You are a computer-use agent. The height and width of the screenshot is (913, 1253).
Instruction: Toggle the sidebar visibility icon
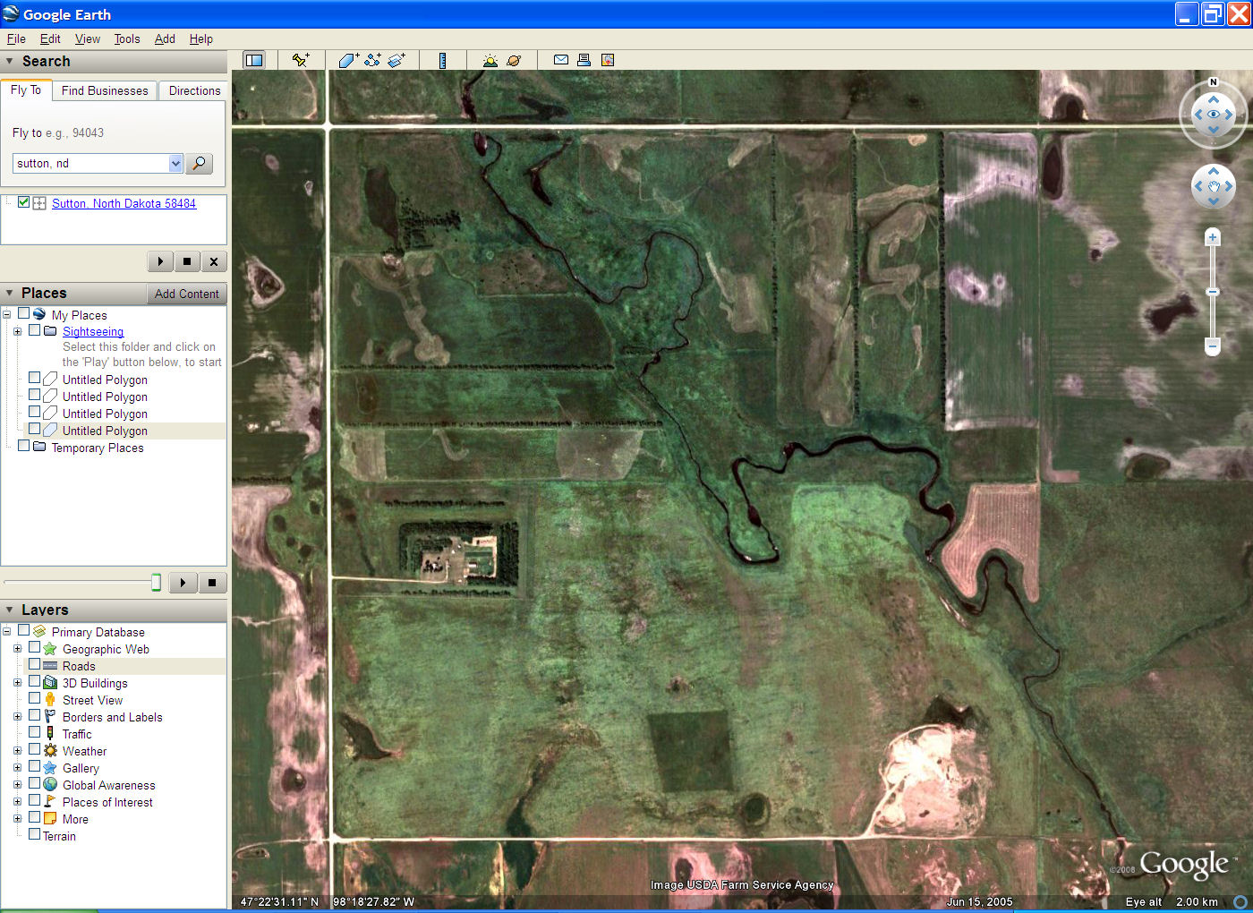coord(254,60)
